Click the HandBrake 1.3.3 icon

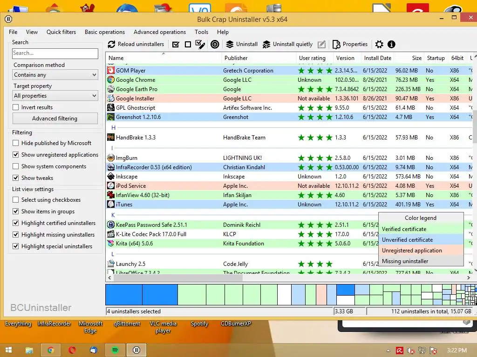(111, 138)
